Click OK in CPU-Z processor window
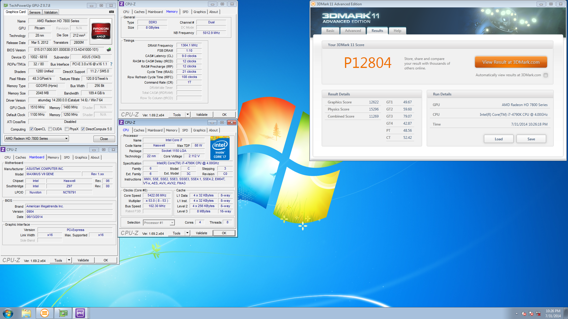Viewport: 568px width, 319px height. (x=224, y=233)
